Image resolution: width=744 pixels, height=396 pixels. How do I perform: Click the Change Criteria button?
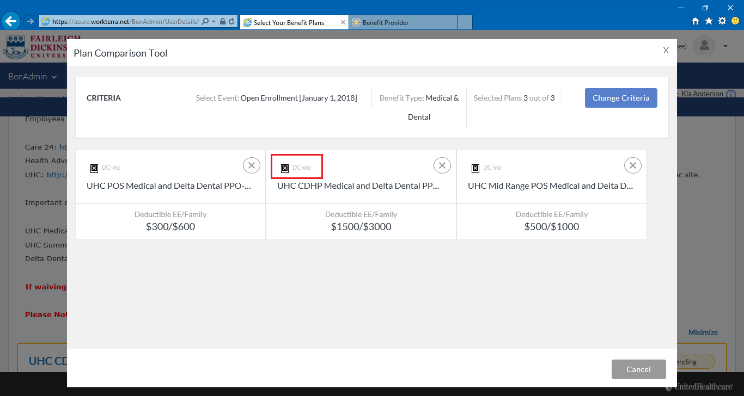tap(621, 98)
